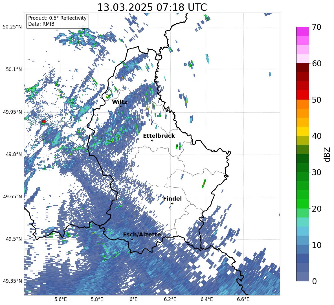
Task: Click the title 13.03.2025 07:18 UTC
Action: (152, 7)
